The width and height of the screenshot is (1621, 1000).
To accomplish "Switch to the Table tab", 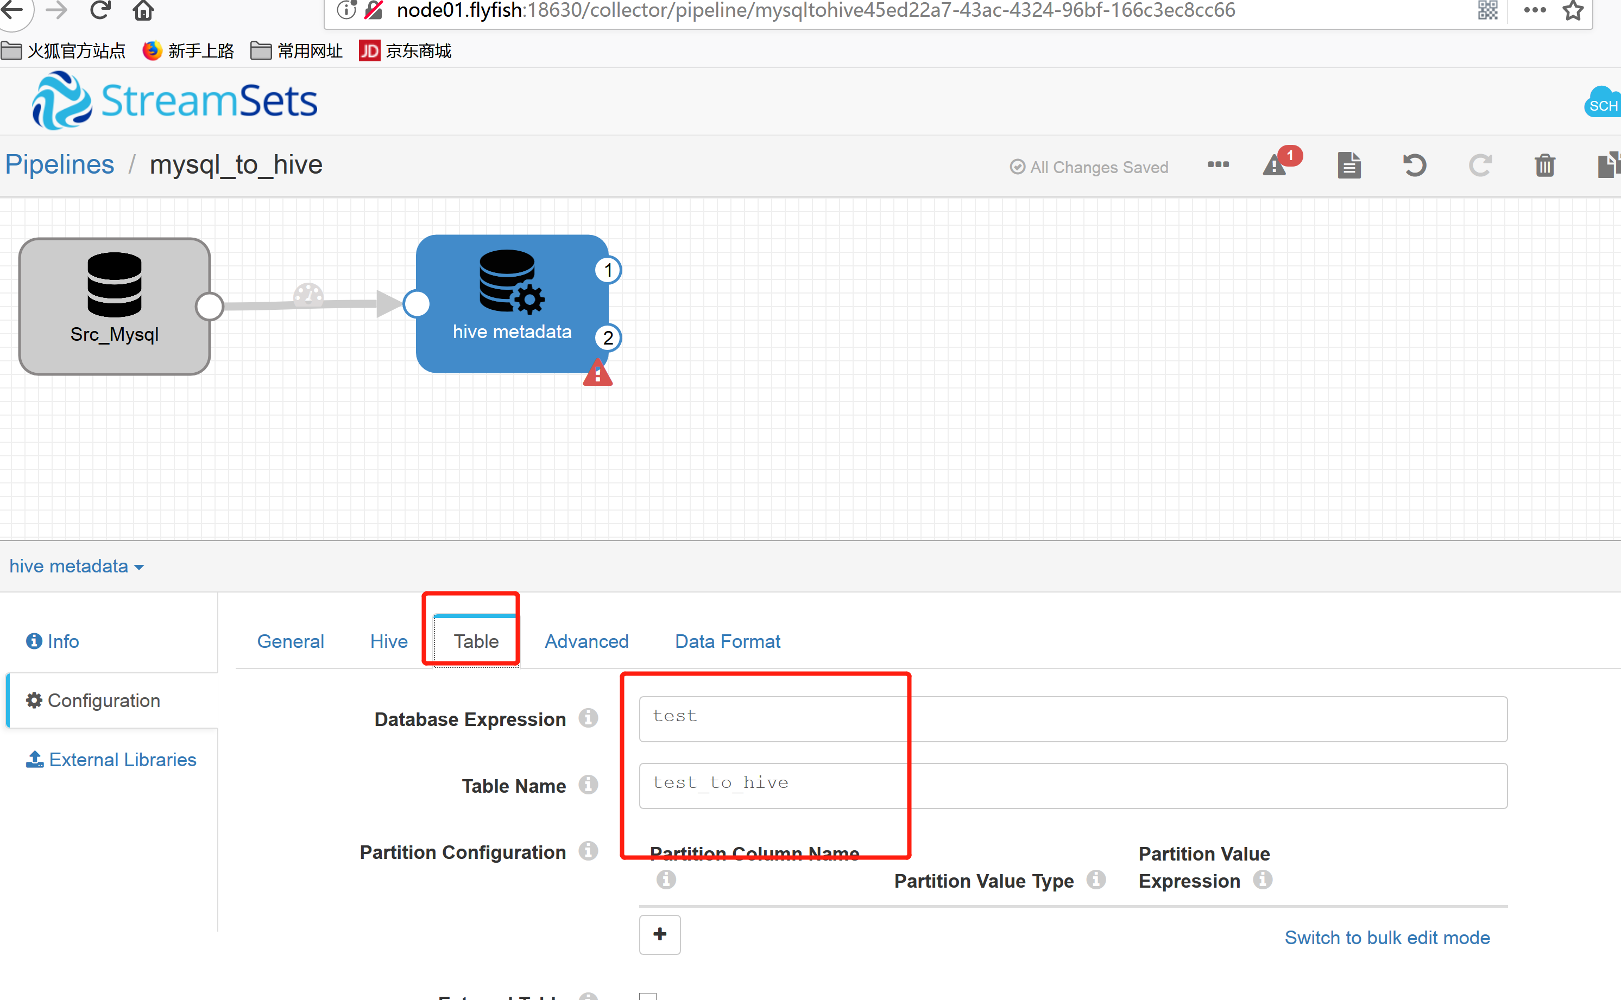I will (476, 641).
